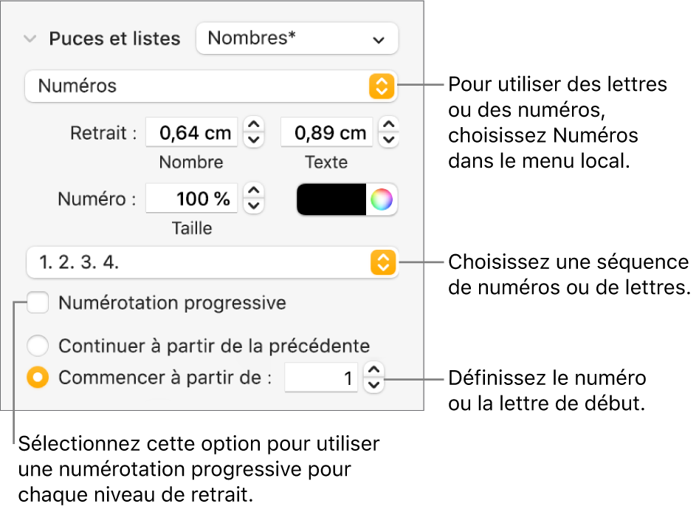Increase the starting number value
Image resolution: width=699 pixels, height=515 pixels.
pos(374,371)
